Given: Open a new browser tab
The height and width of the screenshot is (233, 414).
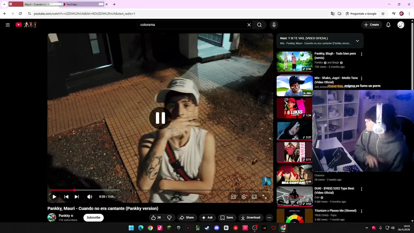Looking at the screenshot, I should pos(114,4).
